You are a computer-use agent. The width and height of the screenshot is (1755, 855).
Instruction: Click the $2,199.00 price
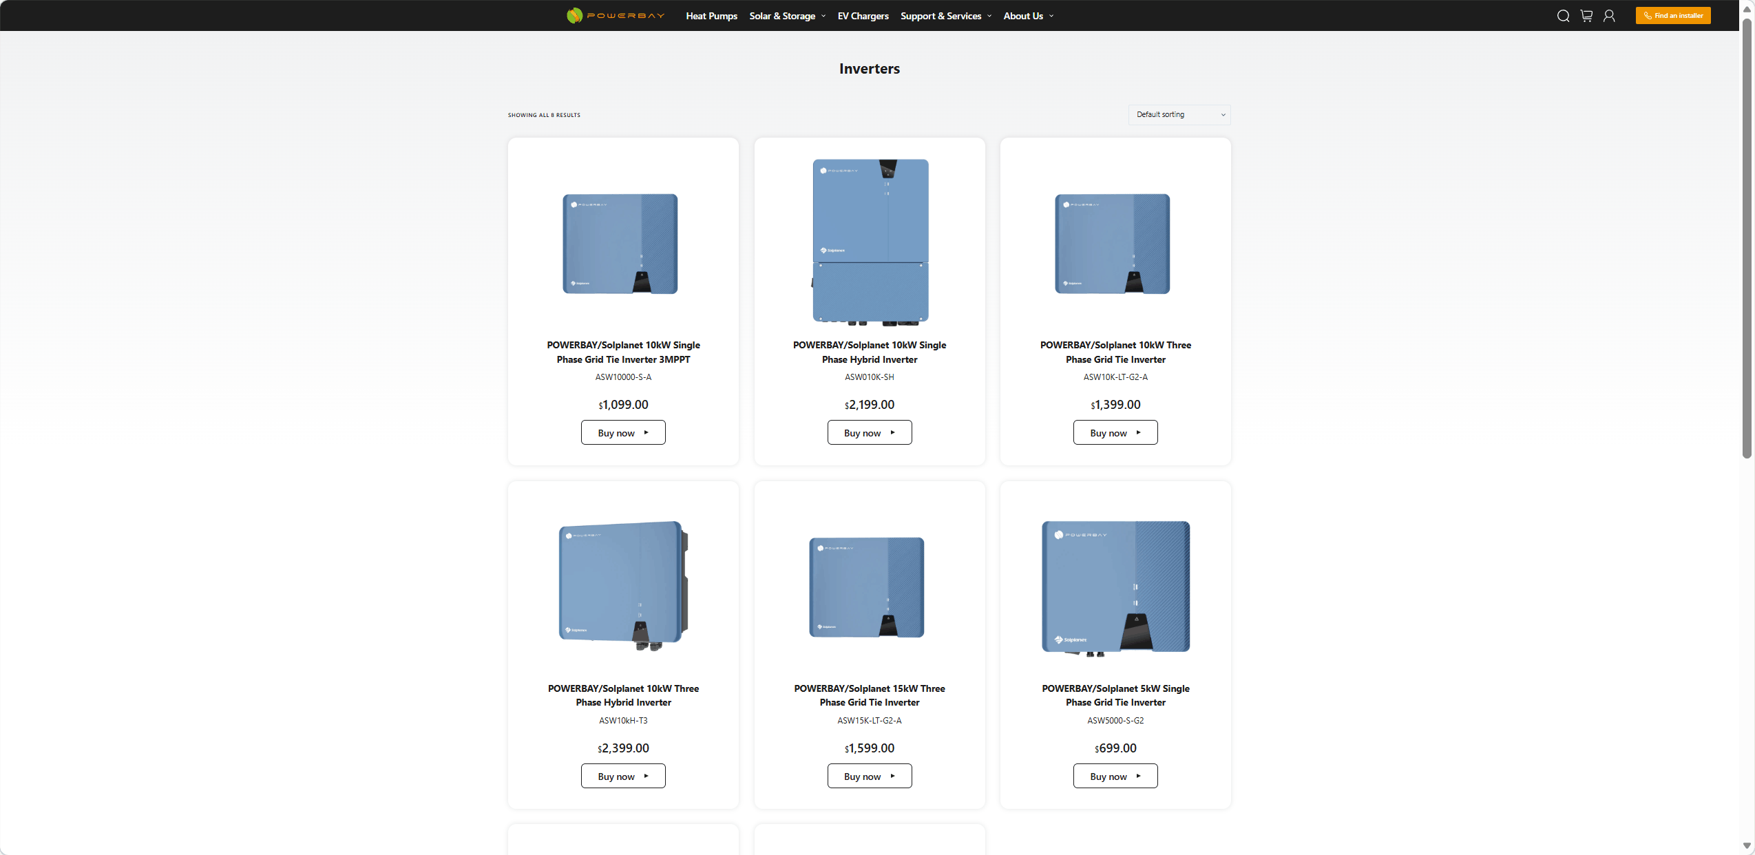pos(870,405)
